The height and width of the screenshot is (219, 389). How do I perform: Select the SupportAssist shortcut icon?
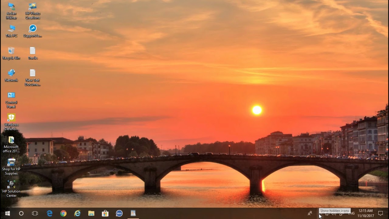(33, 31)
